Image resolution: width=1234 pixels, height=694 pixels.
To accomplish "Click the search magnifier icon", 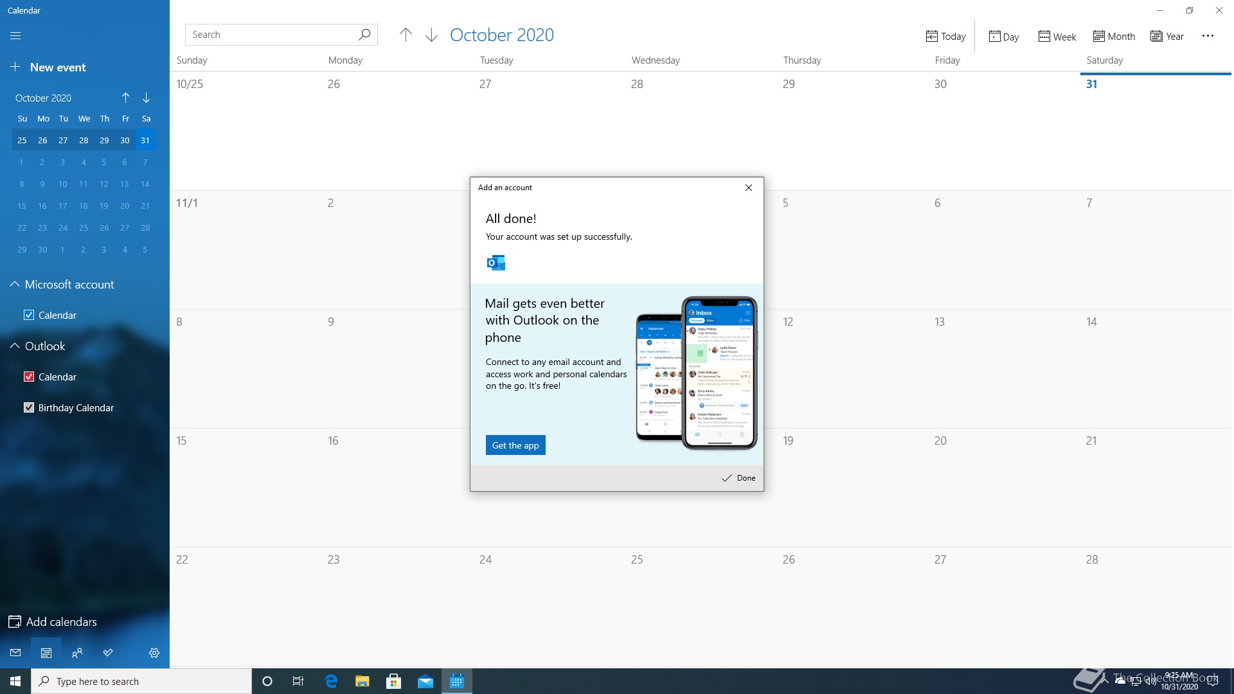I will click(x=364, y=35).
